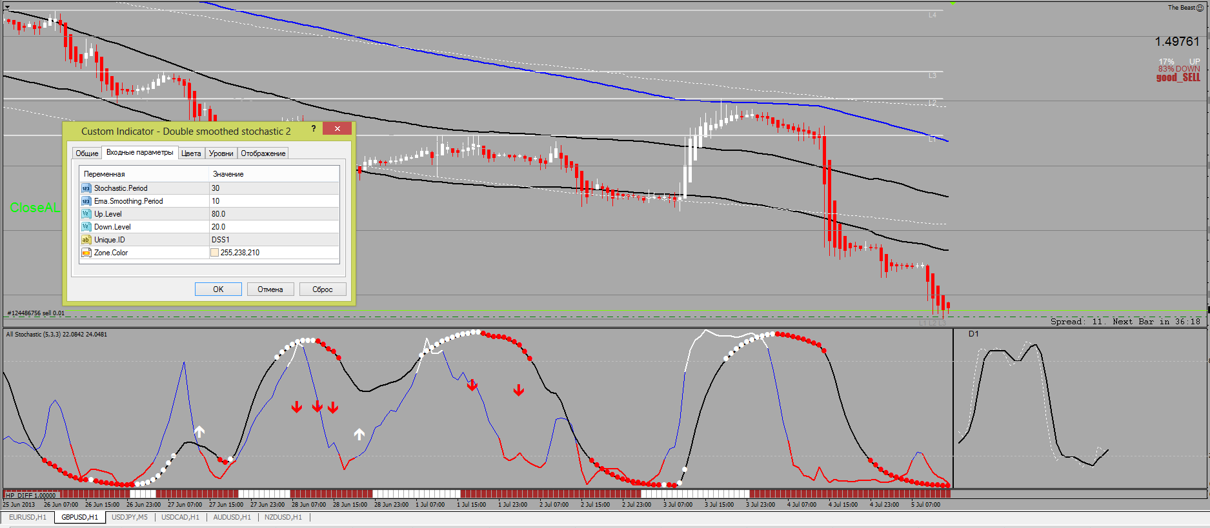Click the HP_DIFF 1.00000 indicator label
The image size is (1210, 528).
[x=30, y=495]
